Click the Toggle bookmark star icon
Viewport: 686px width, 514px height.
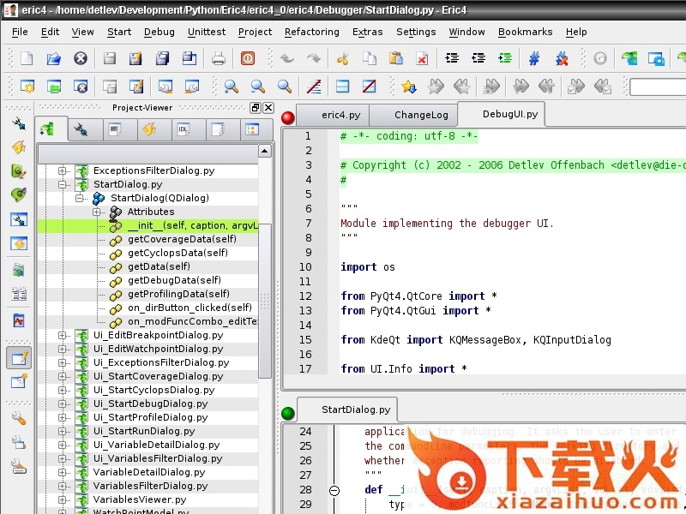point(409,87)
